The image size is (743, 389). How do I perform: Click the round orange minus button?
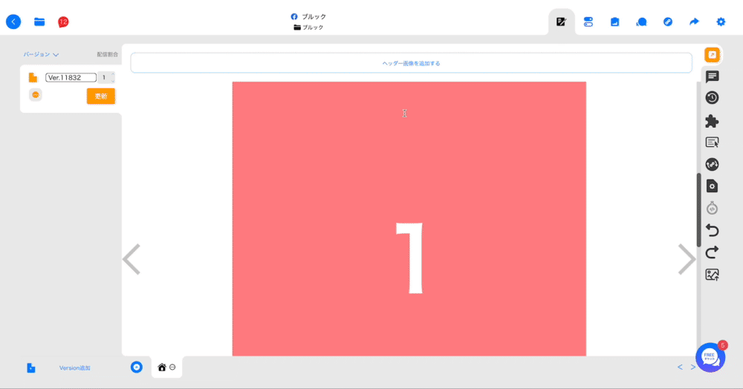click(x=36, y=95)
